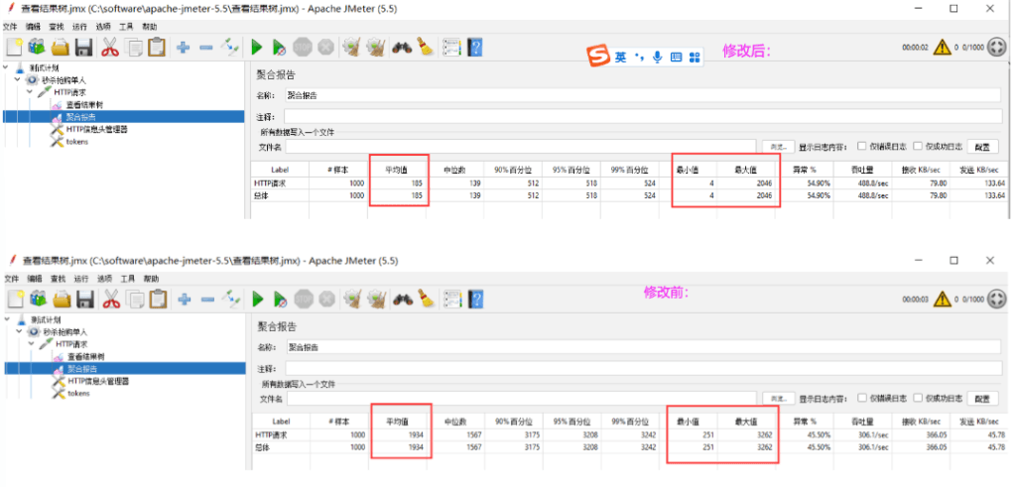Click the Sogou microphone voice input icon
The height and width of the screenshot is (487, 1016).
pyautogui.click(x=657, y=58)
